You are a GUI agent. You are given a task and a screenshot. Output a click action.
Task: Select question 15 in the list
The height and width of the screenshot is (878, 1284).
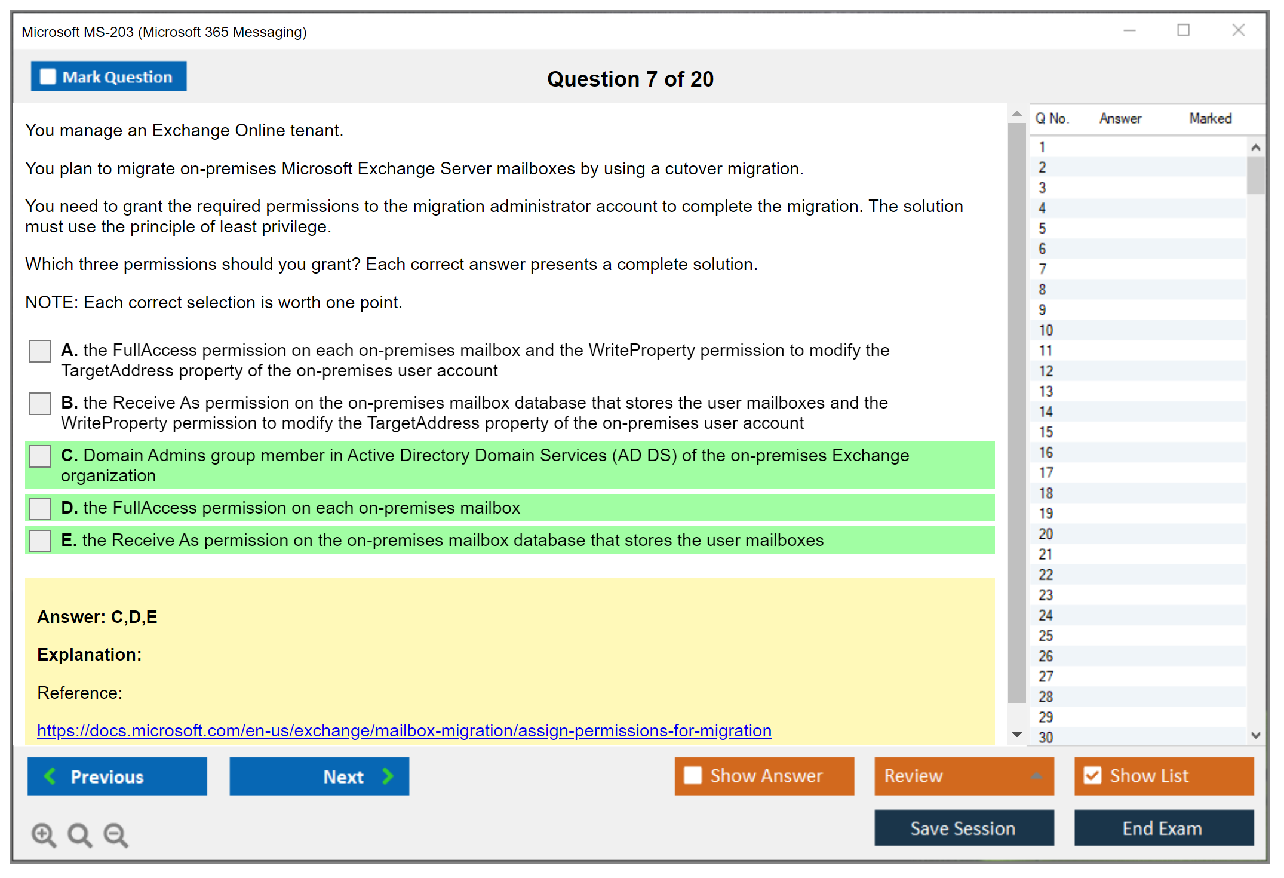coord(1046,432)
